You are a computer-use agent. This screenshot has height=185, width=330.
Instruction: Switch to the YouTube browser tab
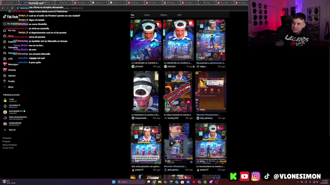click(10, 3)
